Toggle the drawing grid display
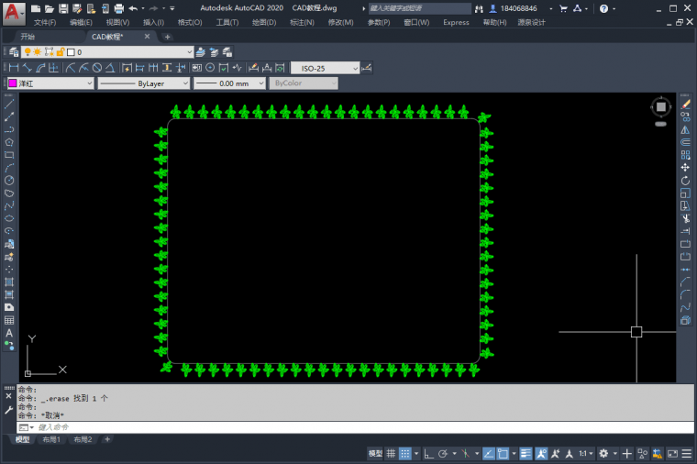Viewport: 697px width, 464px height. coord(393,454)
